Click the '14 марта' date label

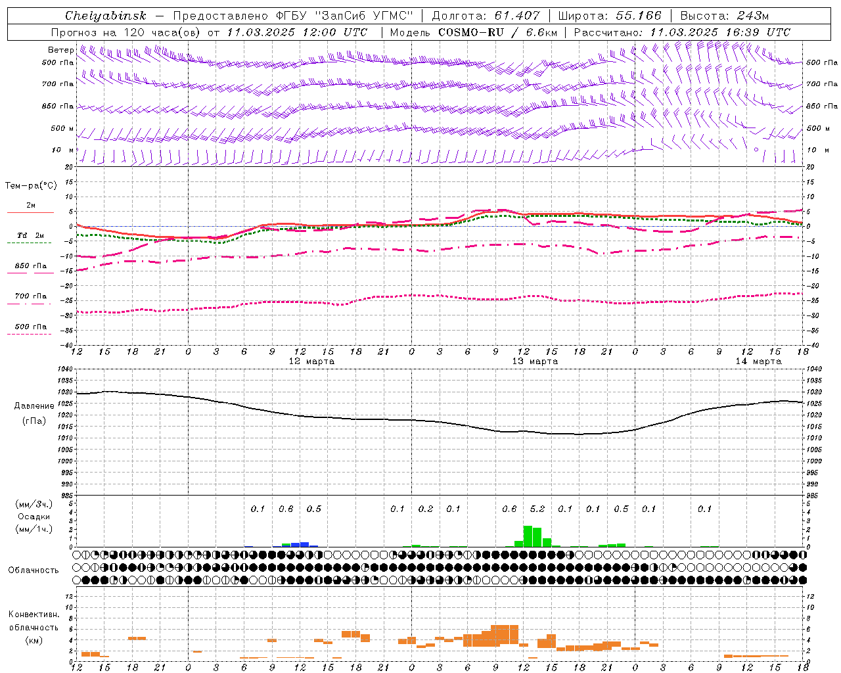(x=758, y=361)
